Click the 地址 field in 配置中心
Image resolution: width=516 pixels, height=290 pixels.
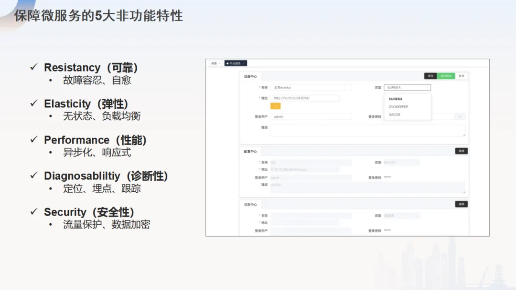pyautogui.click(x=305, y=169)
